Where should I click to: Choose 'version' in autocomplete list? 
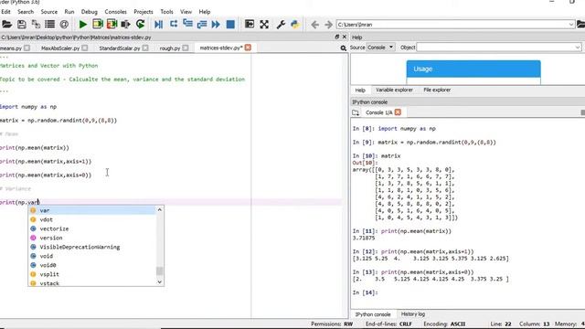(92, 238)
